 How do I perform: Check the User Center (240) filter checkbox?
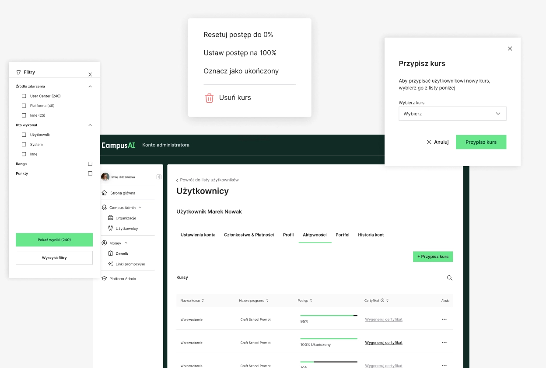[x=24, y=96]
